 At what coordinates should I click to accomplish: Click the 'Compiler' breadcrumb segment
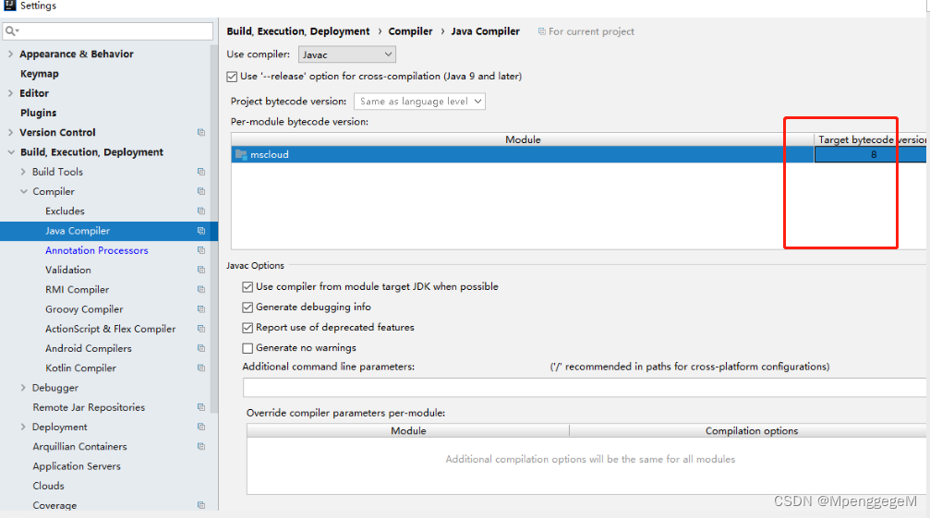[410, 31]
